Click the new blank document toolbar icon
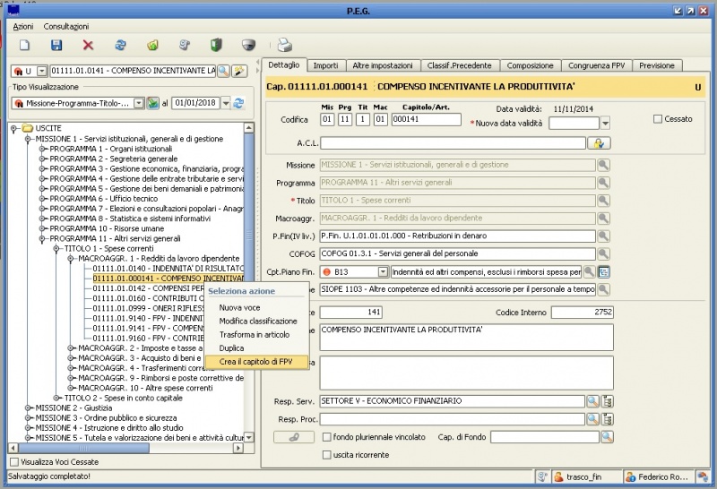Screen dimensions: 717x489 click(x=25, y=45)
